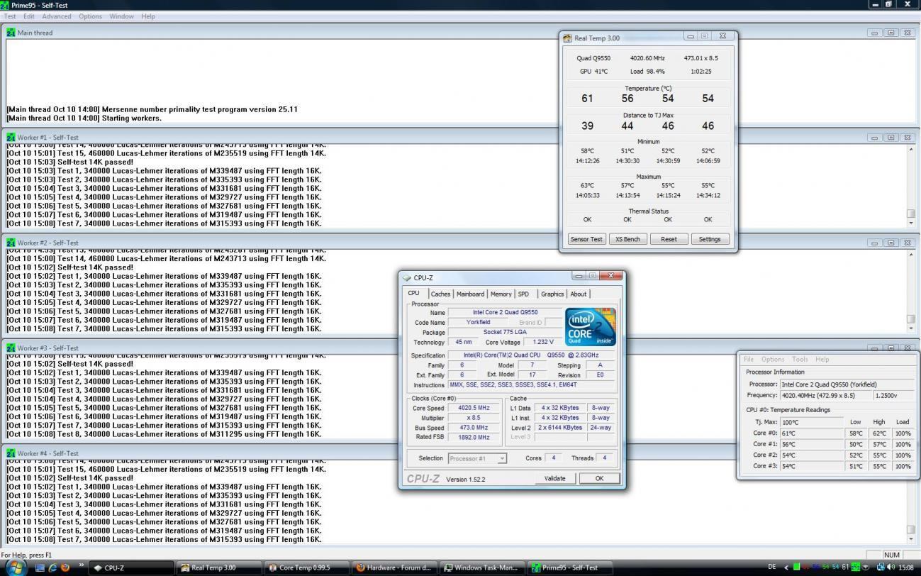The width and height of the screenshot is (921, 576).
Task: Click Core Temp Tj. Max value 100°C
Action: [811, 422]
